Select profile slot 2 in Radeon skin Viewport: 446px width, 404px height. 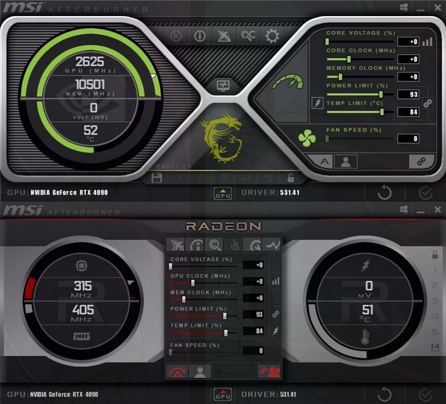[435, 286]
